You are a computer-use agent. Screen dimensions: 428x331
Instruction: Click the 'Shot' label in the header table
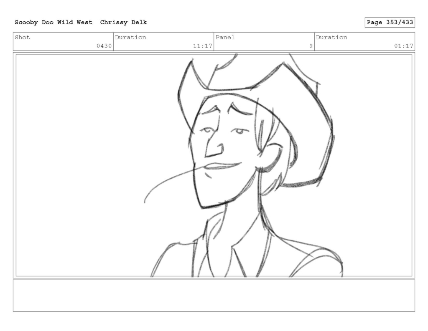point(22,37)
